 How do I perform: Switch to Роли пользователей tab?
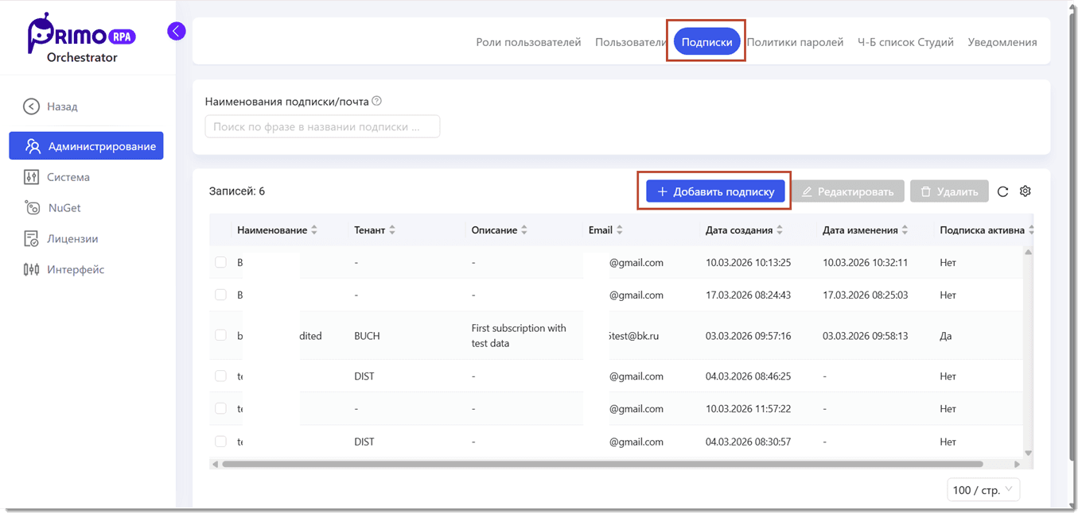click(x=528, y=42)
